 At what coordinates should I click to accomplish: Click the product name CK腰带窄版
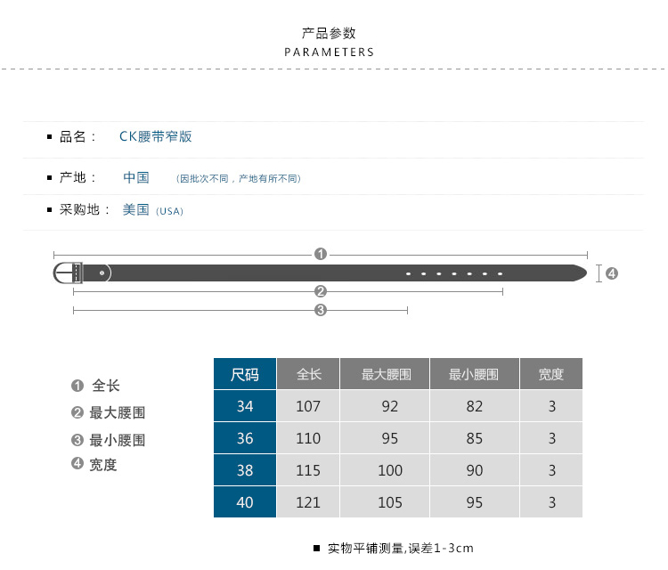(x=156, y=136)
